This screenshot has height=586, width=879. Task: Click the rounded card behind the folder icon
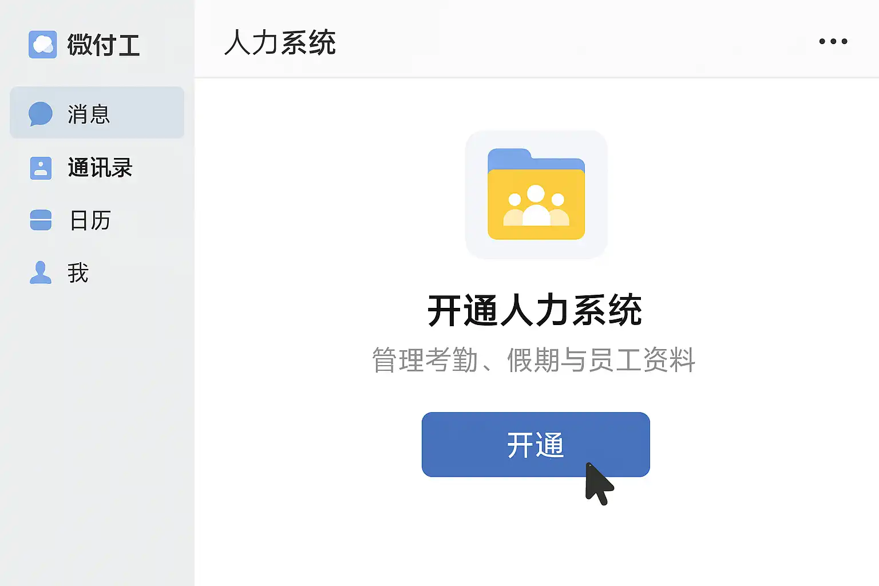(x=536, y=195)
